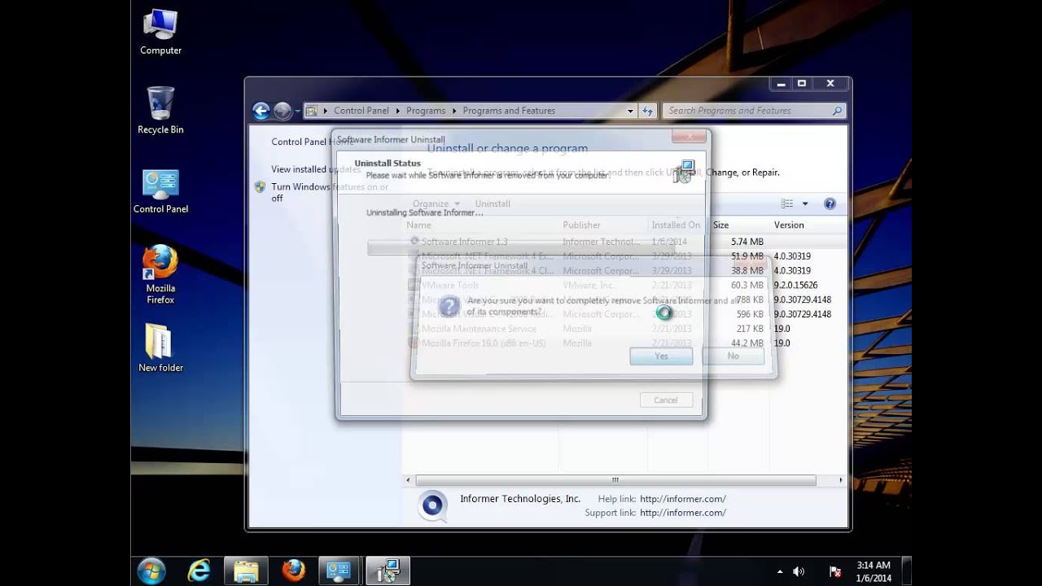Open View installed updates link

(x=316, y=169)
